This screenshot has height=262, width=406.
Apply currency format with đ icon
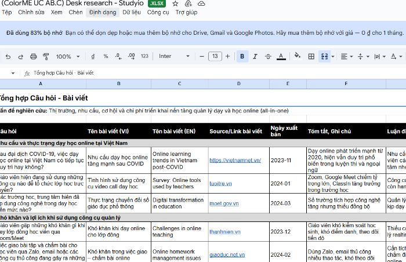tap(93, 56)
